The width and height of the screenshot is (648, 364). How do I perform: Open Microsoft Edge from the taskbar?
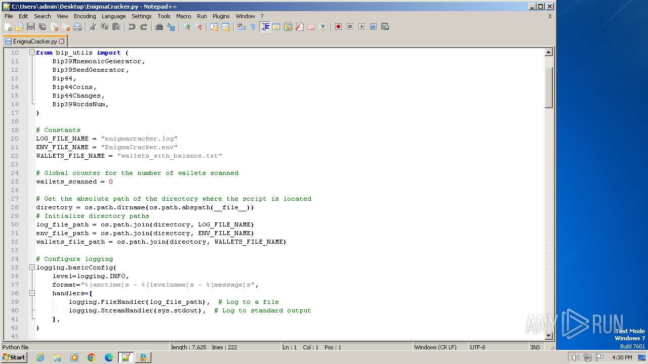tap(109, 357)
